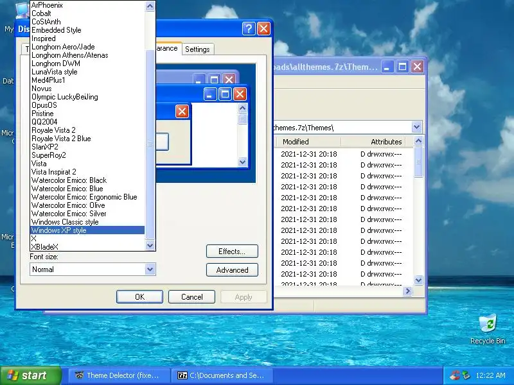This screenshot has height=385, width=514.
Task: Select ArPhoenix in the style list
Action: (x=87, y=5)
